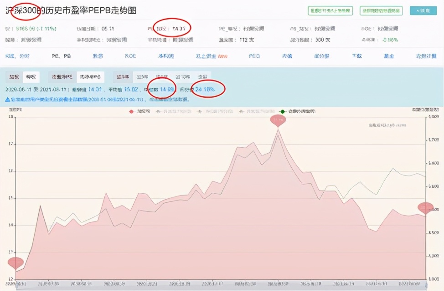444x291 pixels.
Task: Open the PEG analysis tab
Action: point(254,57)
